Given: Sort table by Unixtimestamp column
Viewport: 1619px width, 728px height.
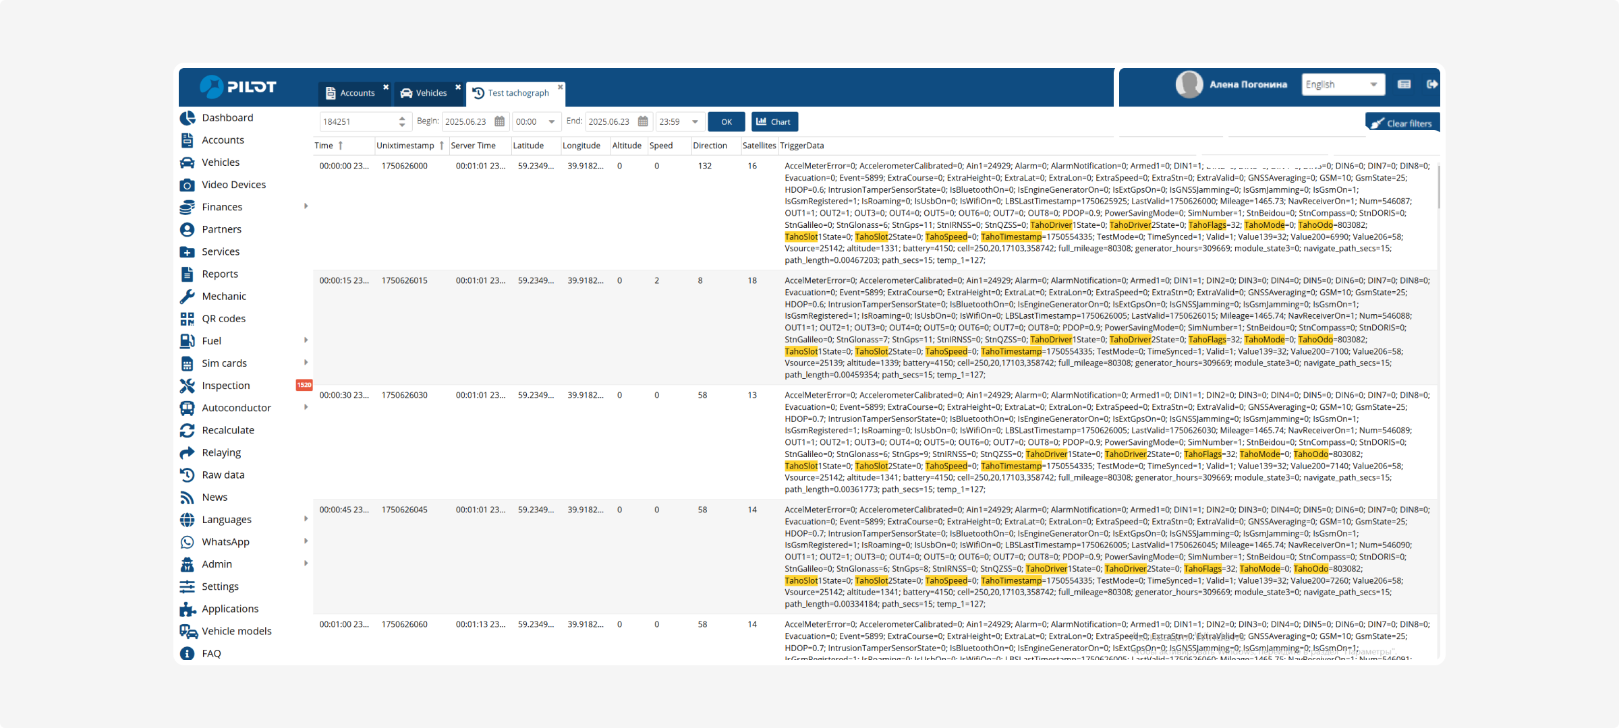Looking at the screenshot, I should [405, 146].
